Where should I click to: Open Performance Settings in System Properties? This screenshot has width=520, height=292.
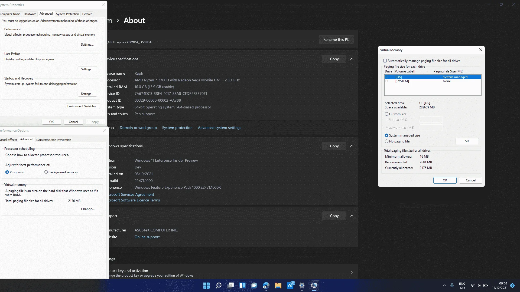pos(87,45)
